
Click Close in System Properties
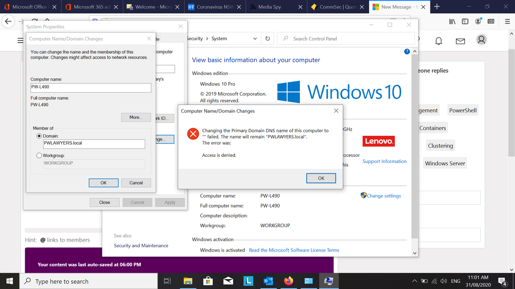105,203
